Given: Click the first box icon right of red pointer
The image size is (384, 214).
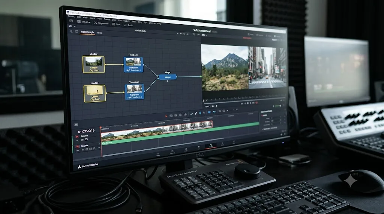Looking at the screenshot, I should (x=171, y=116).
